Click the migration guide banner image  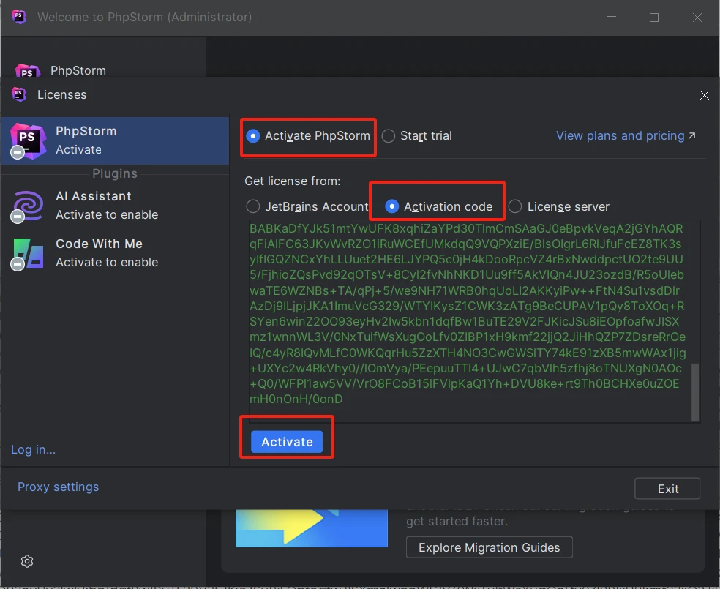click(312, 528)
